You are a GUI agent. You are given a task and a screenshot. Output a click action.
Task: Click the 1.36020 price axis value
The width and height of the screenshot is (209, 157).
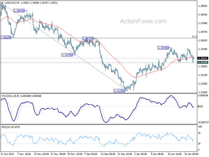click(203, 40)
